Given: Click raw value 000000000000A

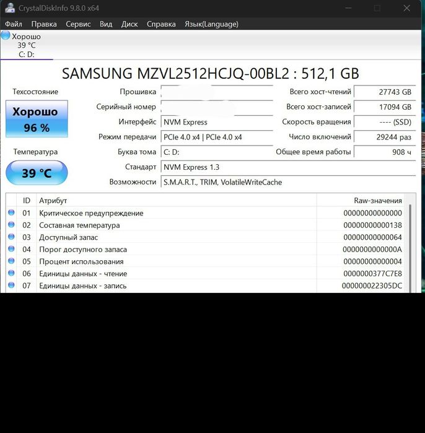Looking at the screenshot, I should 372,250.
